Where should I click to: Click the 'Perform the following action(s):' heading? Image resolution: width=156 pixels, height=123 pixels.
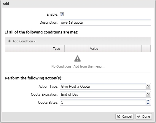coord(34,78)
